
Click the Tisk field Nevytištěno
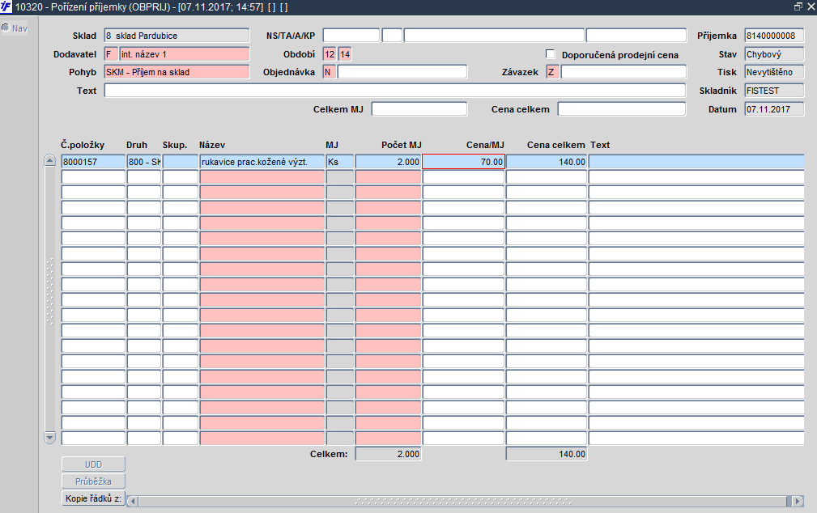pyautogui.click(x=774, y=72)
